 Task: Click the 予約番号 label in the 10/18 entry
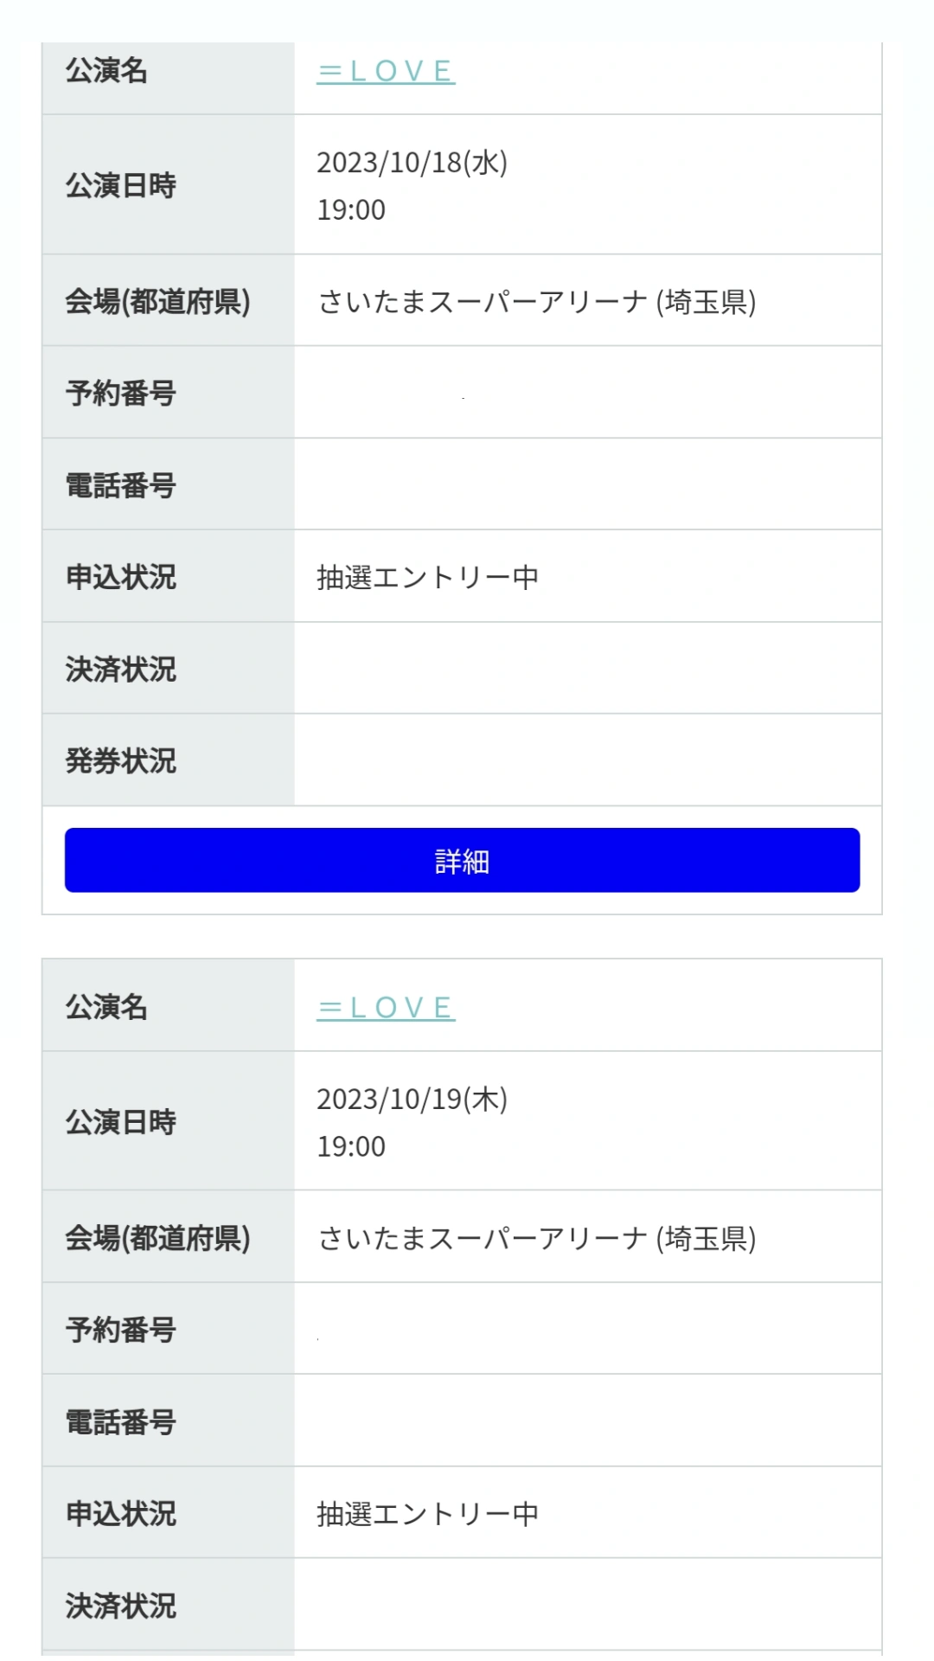(121, 394)
